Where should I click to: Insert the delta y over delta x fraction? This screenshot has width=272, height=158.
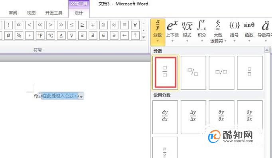coord(193,117)
